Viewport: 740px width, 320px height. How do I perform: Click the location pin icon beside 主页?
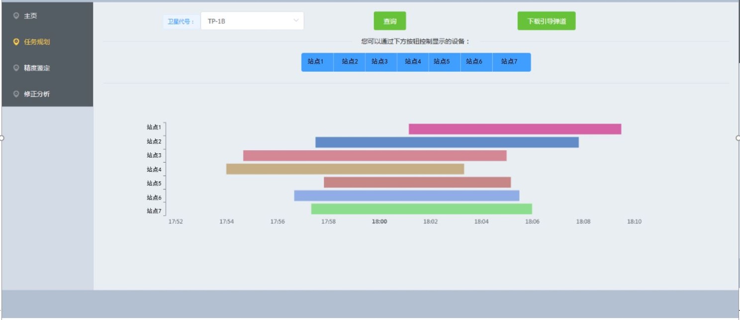tap(16, 16)
